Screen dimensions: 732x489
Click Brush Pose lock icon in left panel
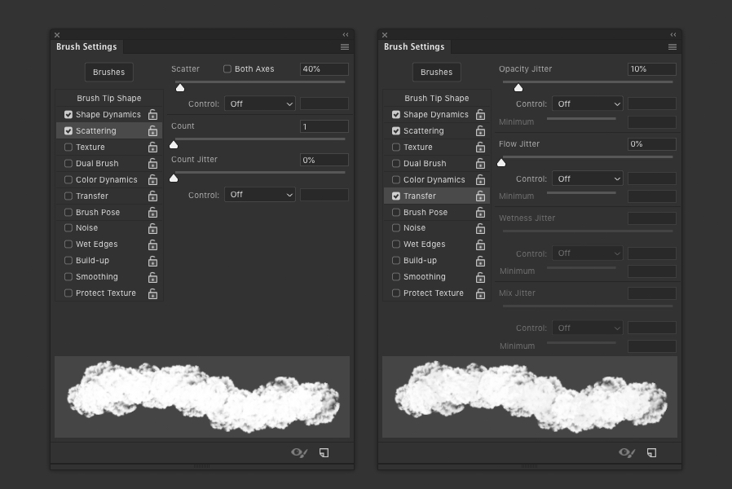coord(152,212)
